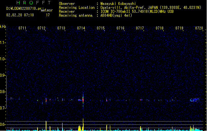Image resolution: width=207 pixels, height=131 pixels.
Task: Click the 1.0 kHz frequency label
Action: pyautogui.click(x=3, y=59)
